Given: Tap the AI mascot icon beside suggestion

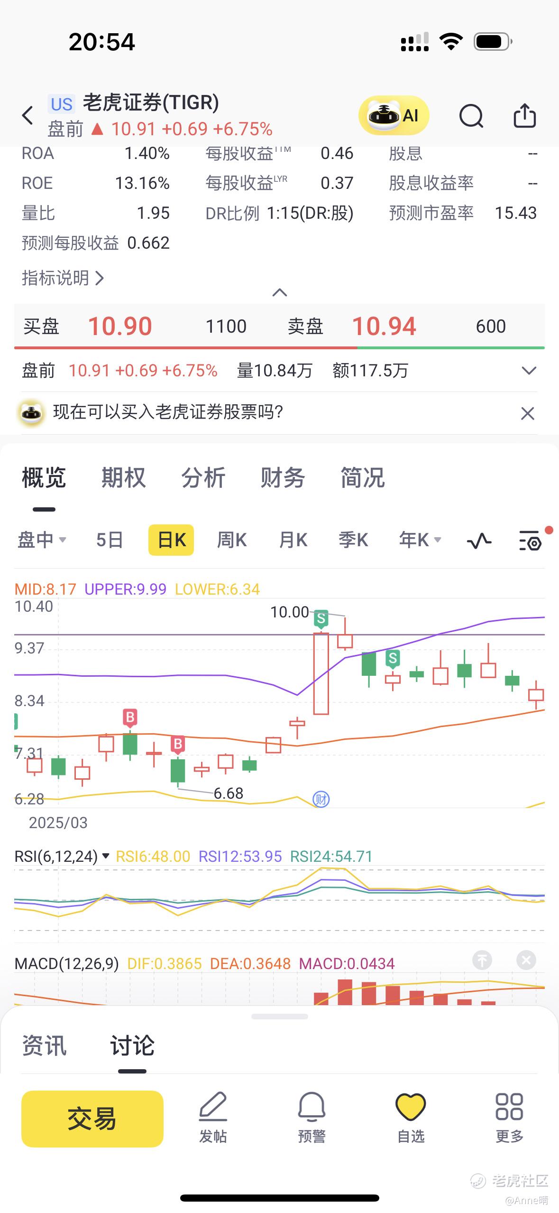Looking at the screenshot, I should pos(31,412).
